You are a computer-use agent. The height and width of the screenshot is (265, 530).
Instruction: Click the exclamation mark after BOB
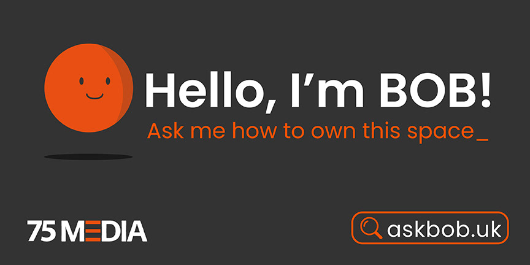pos(485,90)
